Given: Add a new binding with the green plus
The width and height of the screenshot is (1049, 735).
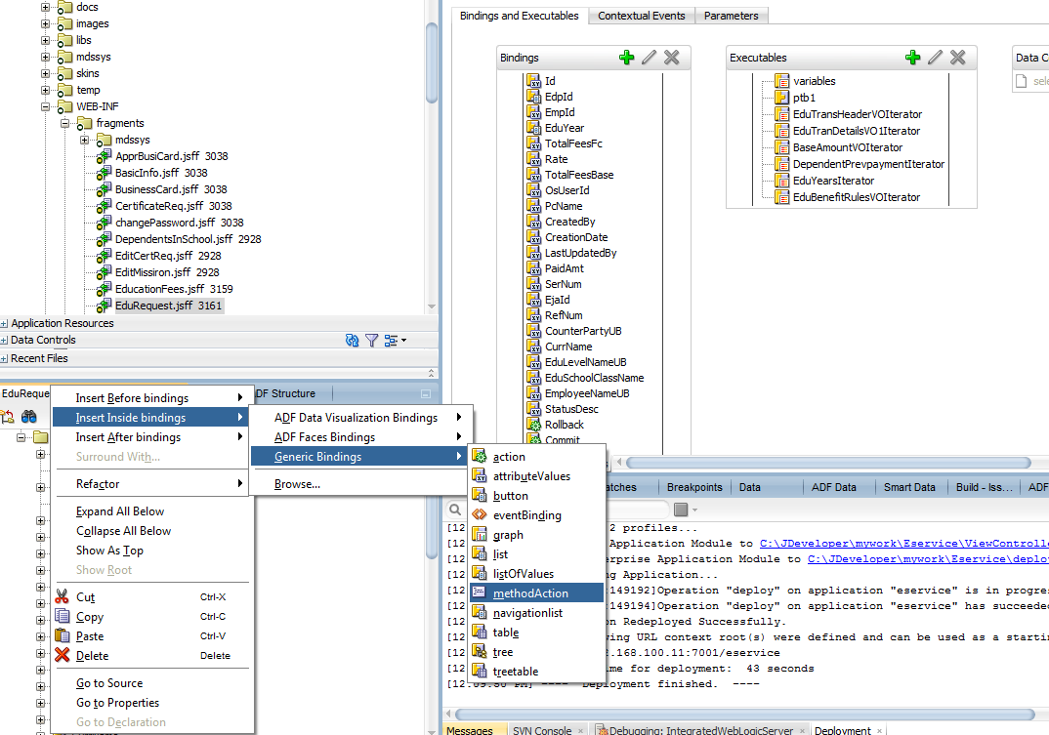Looking at the screenshot, I should point(627,58).
